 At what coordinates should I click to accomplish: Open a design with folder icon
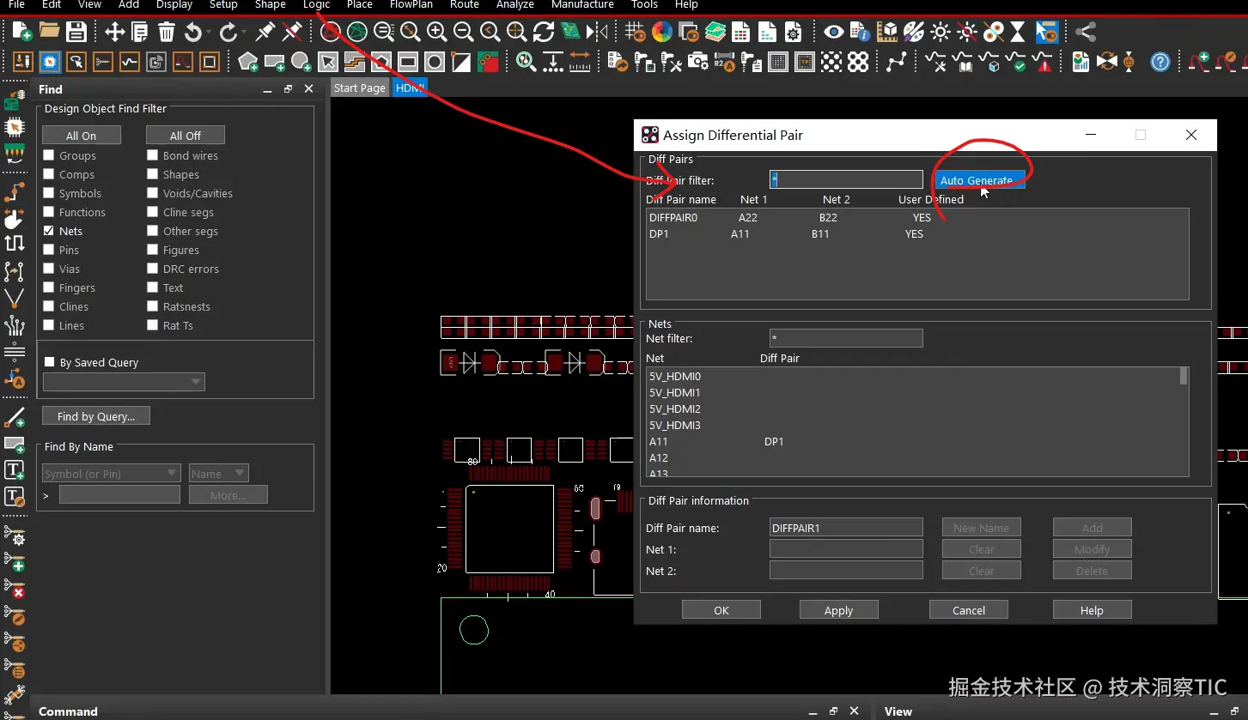pos(49,32)
